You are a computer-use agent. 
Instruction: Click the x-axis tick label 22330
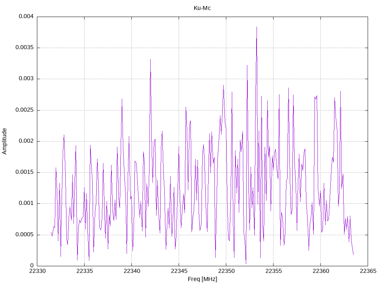37,271
